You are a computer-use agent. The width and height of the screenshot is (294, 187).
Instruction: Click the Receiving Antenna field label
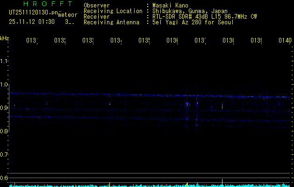[x=112, y=22]
